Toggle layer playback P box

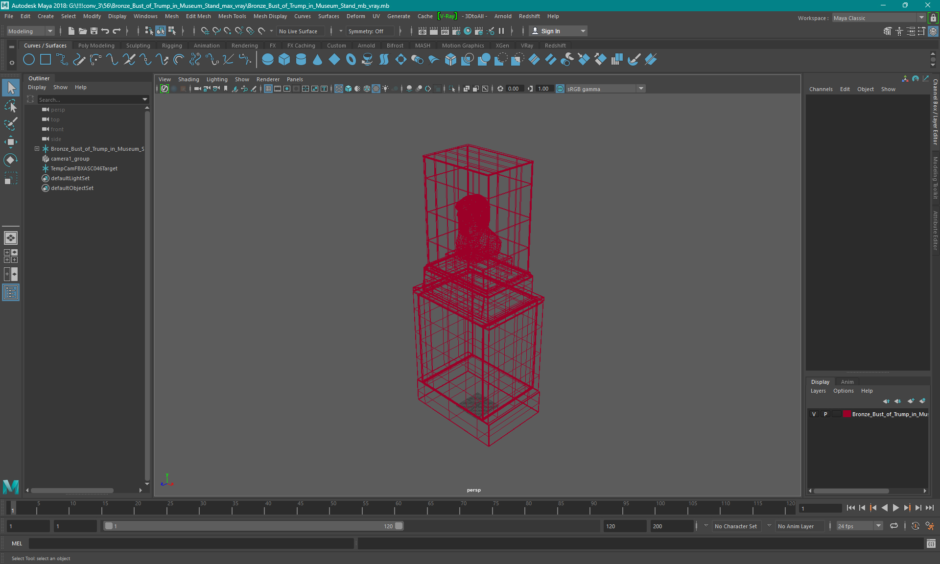825,414
